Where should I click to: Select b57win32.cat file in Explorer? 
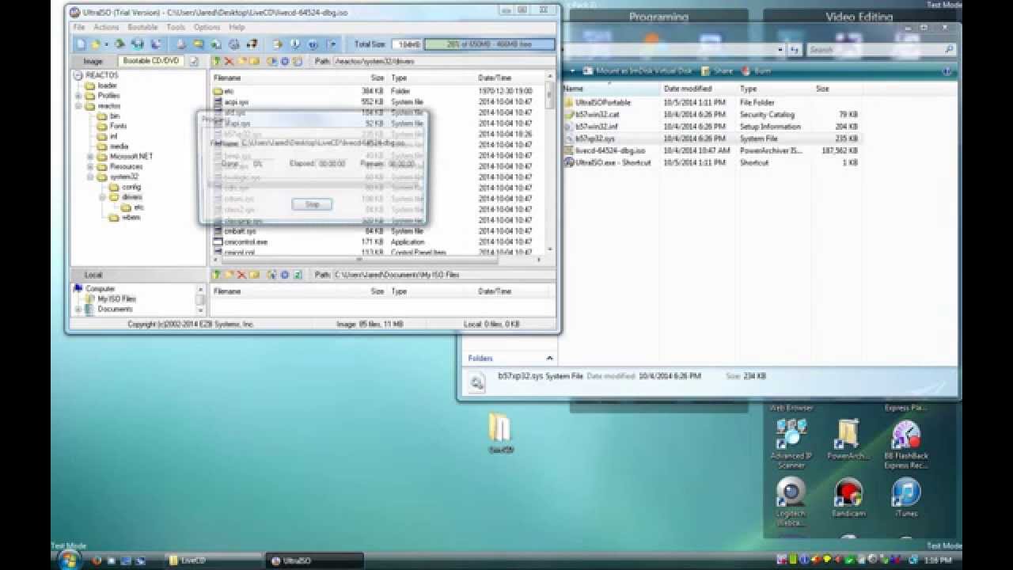598,115
